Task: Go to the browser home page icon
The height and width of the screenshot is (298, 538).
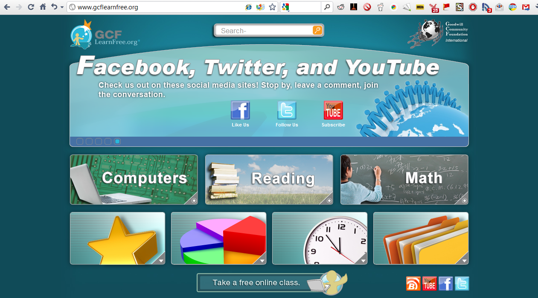Action: click(x=43, y=7)
